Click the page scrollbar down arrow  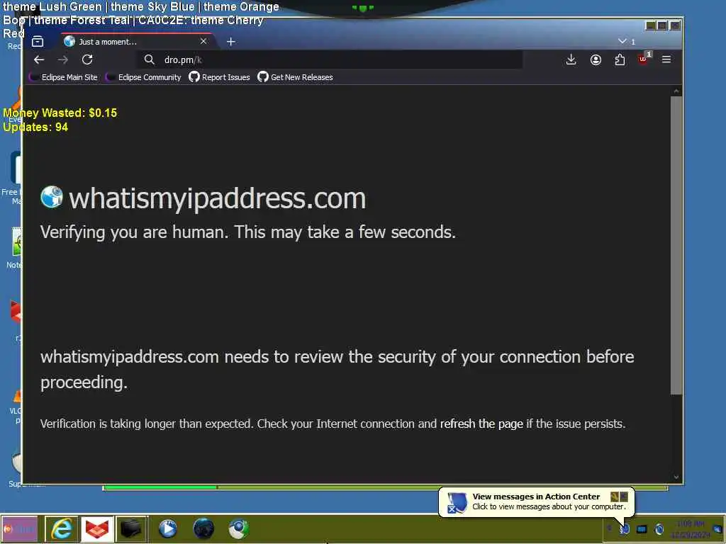coord(676,477)
